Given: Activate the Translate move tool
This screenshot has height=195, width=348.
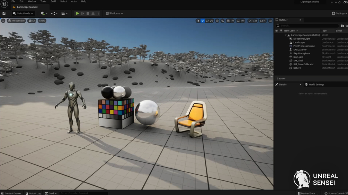Looking at the screenshot, I should coord(203,21).
